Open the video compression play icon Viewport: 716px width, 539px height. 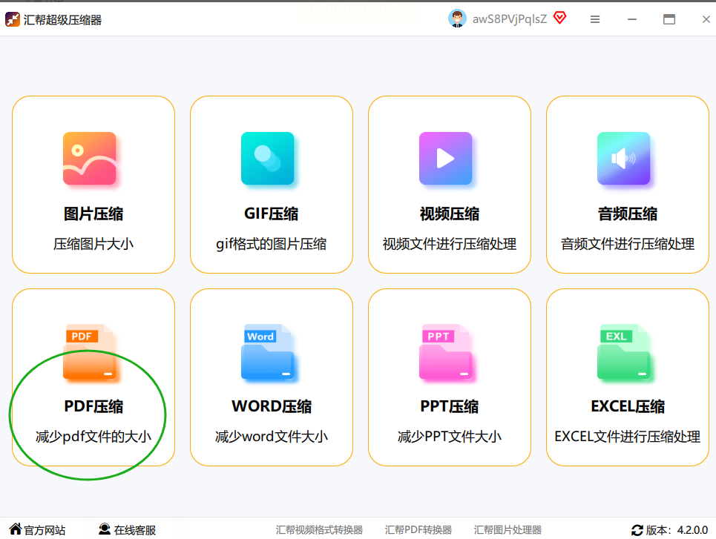tap(446, 159)
